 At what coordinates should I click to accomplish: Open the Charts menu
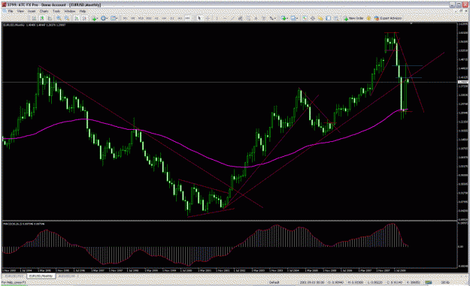pos(44,11)
